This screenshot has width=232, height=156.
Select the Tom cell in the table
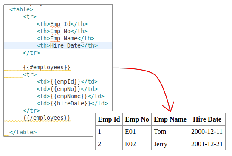pyautogui.click(x=170, y=132)
